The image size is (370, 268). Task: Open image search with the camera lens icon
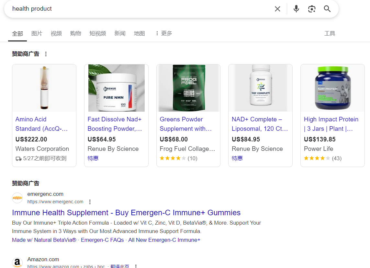click(x=312, y=9)
